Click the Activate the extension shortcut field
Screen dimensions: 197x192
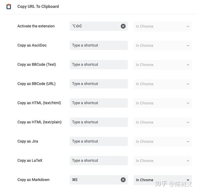(x=99, y=26)
